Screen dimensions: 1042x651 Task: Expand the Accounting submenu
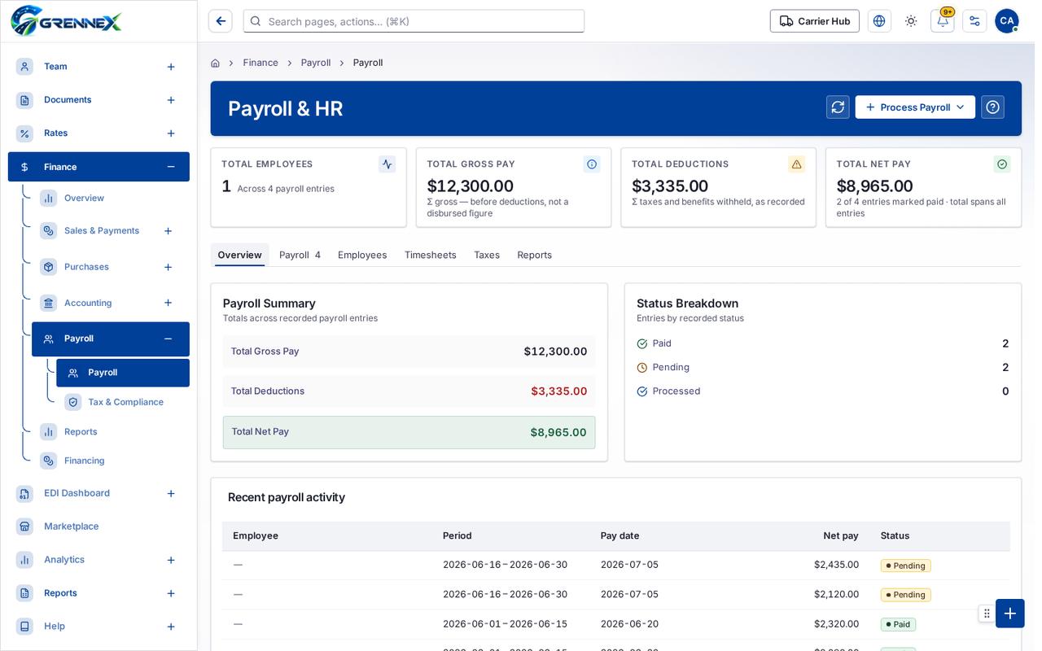point(168,303)
